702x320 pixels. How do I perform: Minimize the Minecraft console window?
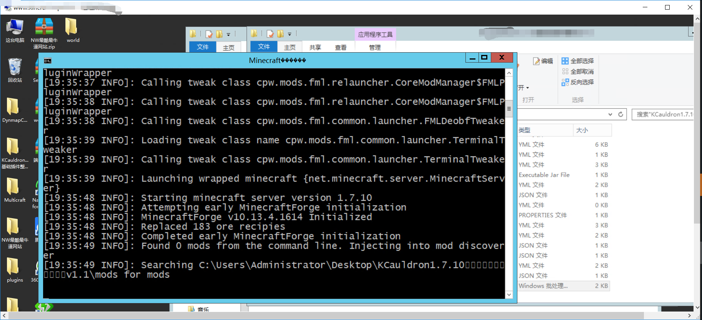click(472, 58)
